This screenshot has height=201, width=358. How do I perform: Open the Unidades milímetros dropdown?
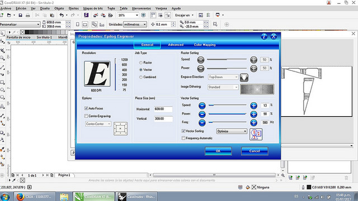[135, 25]
